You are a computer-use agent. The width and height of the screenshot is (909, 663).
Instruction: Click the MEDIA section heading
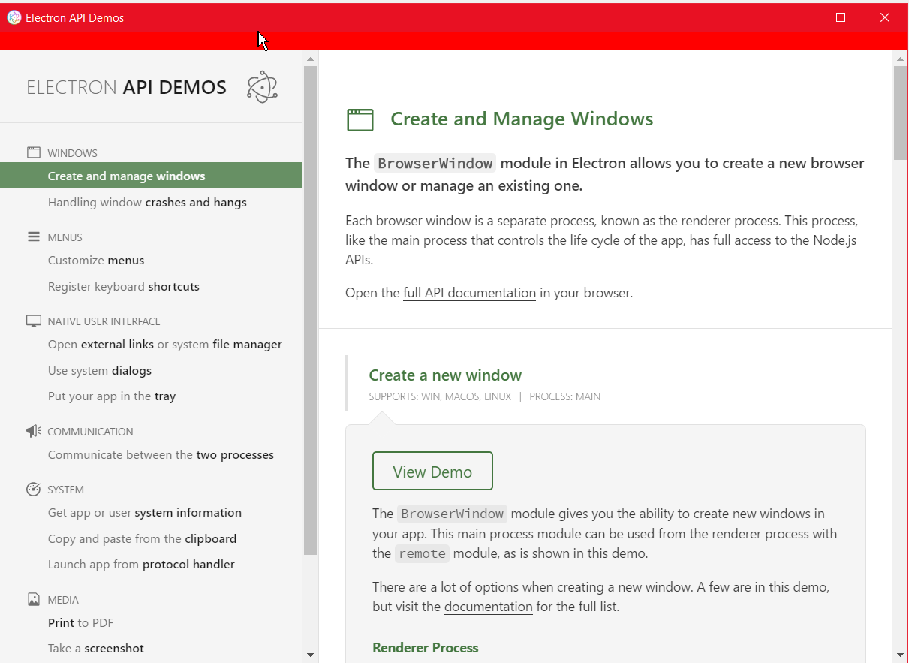[x=63, y=600]
